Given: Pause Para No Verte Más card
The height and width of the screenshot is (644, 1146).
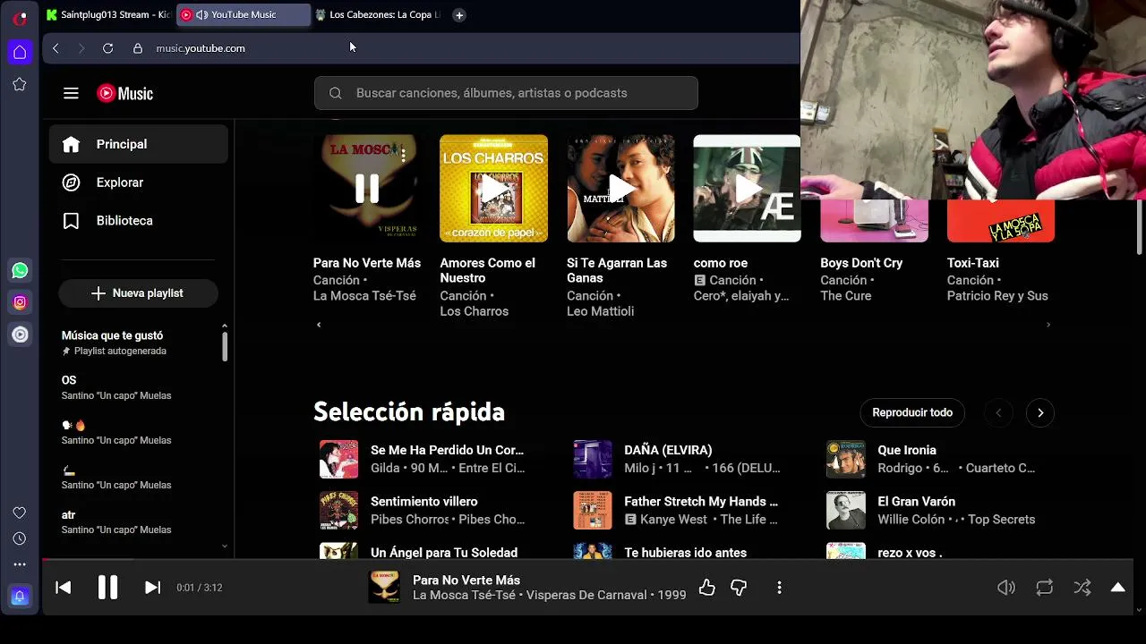Looking at the screenshot, I should click(367, 189).
